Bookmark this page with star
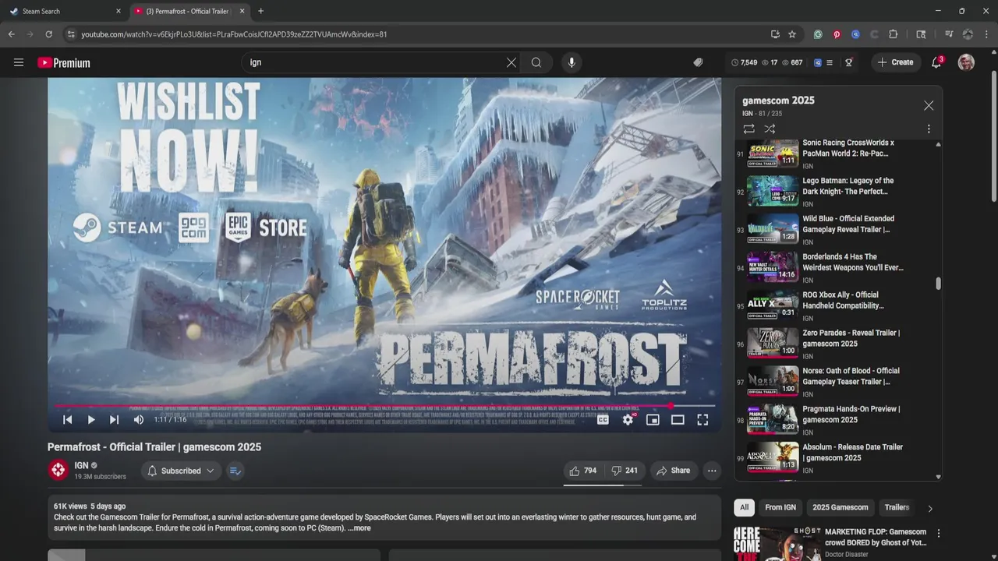Screen dimensions: 998x561 792,34
